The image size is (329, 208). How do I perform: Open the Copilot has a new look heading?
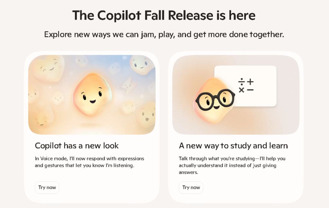click(x=76, y=146)
